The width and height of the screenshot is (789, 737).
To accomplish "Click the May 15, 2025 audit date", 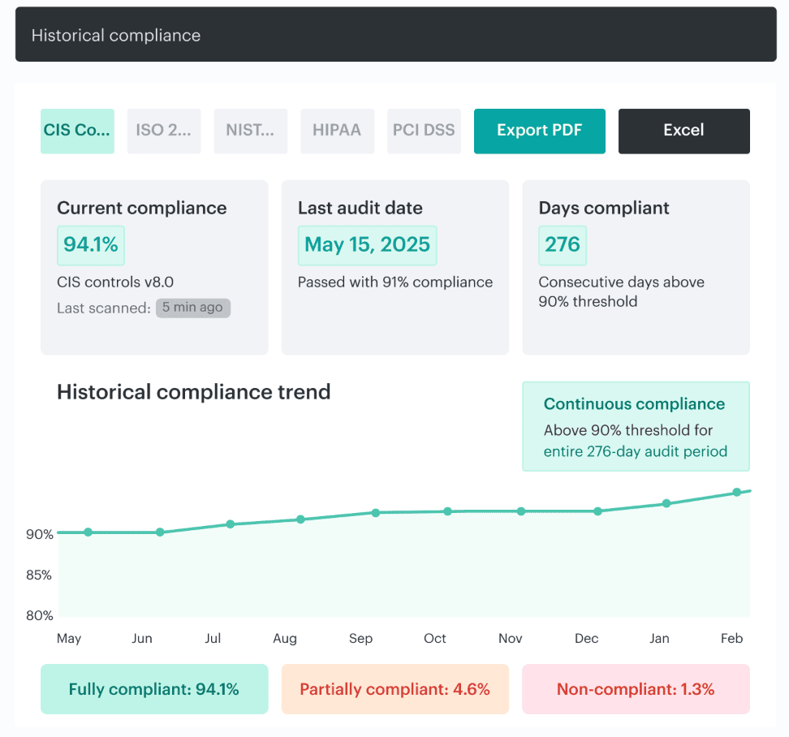I will tap(367, 245).
